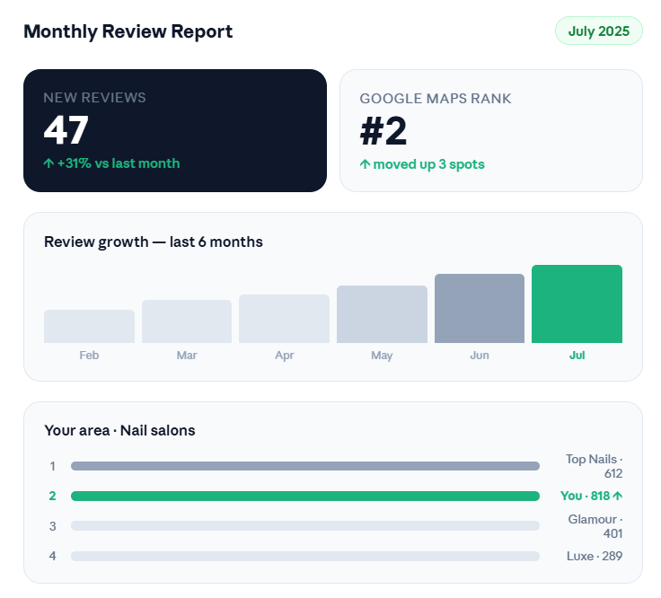Click the +31% vs last month text
Screen dimensions: 661x598
pos(119,163)
